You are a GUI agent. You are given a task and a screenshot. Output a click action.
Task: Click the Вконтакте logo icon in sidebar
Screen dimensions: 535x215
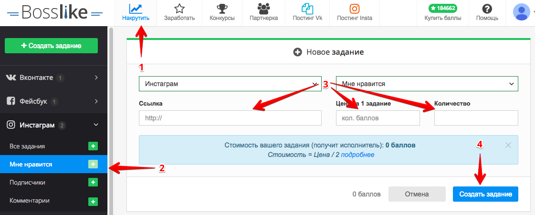click(11, 78)
